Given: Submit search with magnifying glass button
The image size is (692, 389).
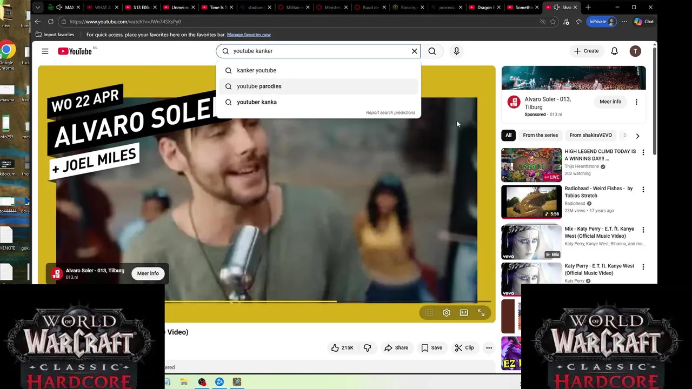Looking at the screenshot, I should click(432, 51).
